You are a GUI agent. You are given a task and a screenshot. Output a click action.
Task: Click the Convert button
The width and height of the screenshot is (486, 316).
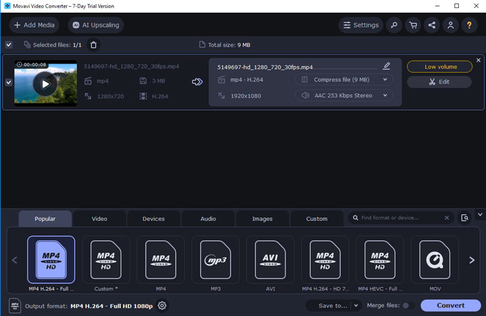pos(450,306)
